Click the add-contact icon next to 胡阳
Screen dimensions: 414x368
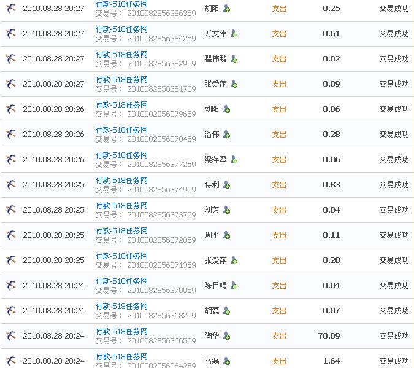(x=227, y=9)
